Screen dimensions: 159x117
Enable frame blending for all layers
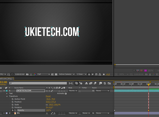point(91,83)
